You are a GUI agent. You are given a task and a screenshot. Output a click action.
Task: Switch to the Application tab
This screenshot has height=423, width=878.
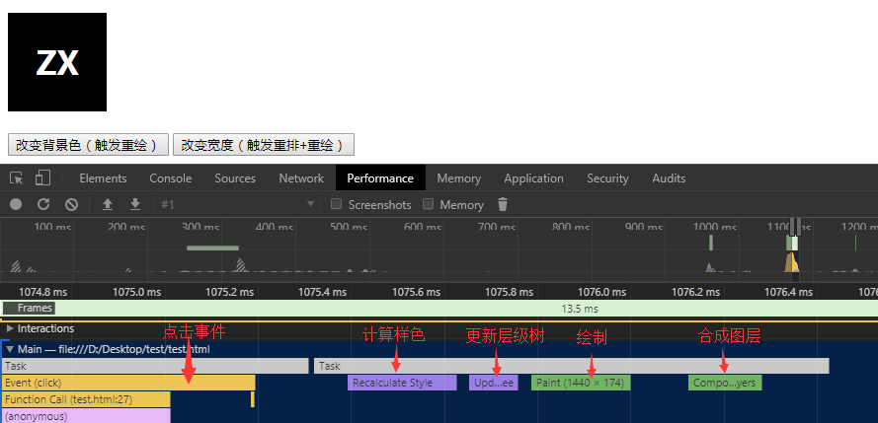[x=533, y=178]
